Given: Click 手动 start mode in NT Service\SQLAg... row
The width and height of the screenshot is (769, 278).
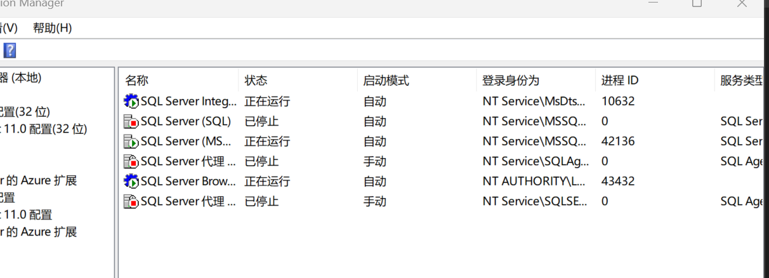Looking at the screenshot, I should [x=374, y=161].
